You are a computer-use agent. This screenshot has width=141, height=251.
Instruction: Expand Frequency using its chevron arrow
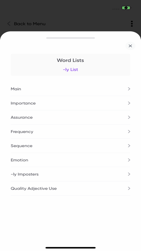point(129,132)
